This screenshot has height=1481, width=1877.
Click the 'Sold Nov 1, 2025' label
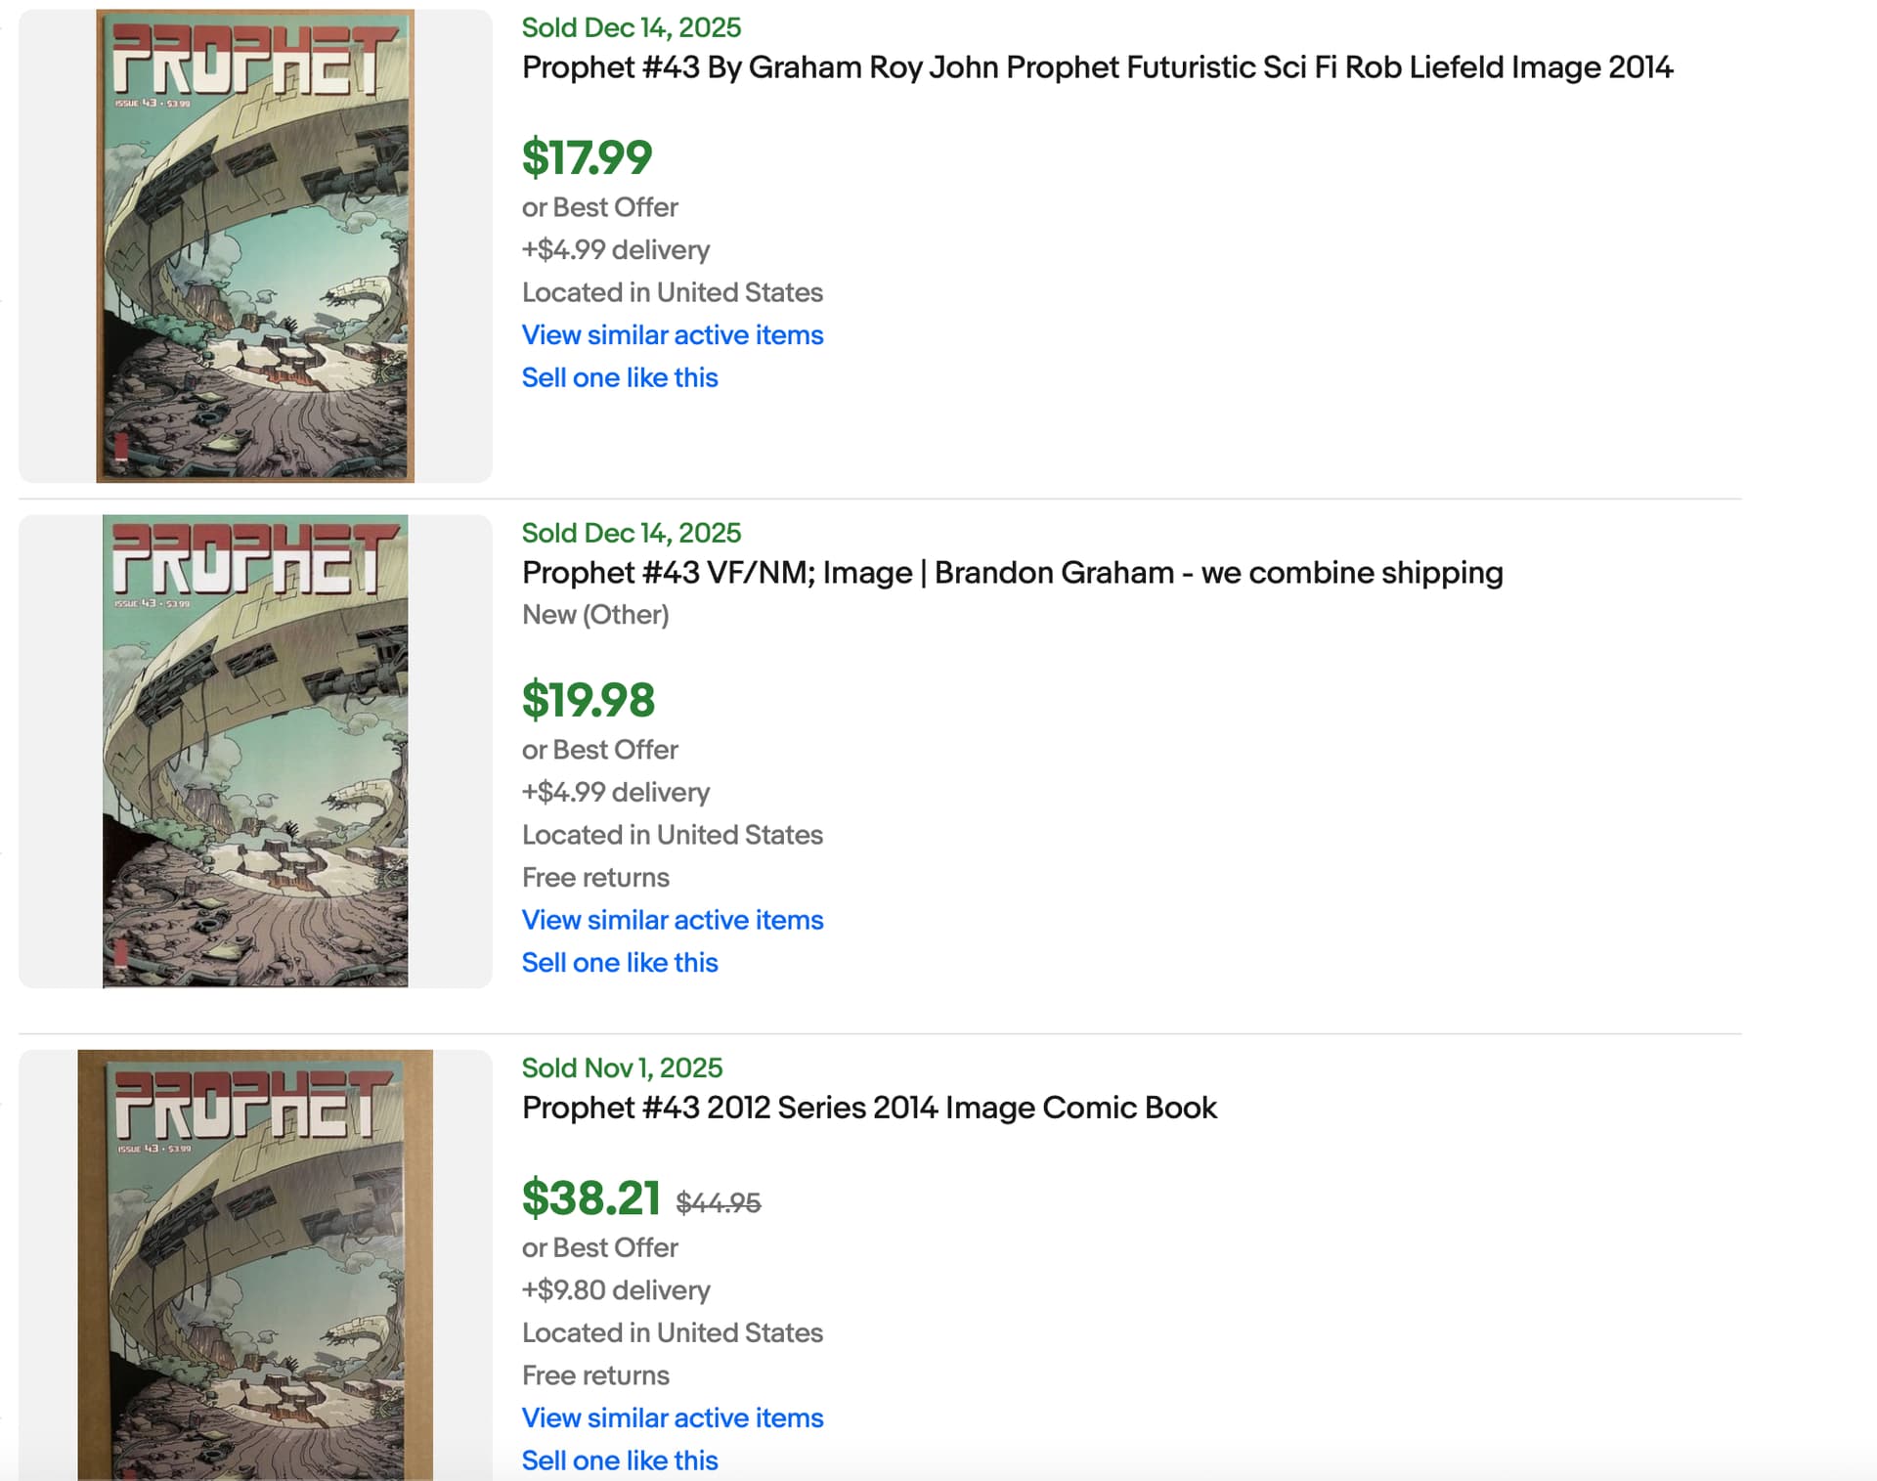pos(622,1067)
